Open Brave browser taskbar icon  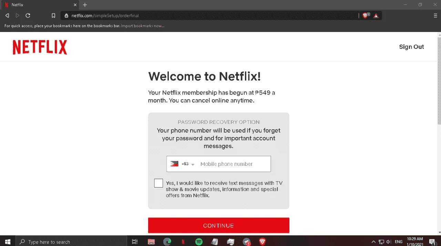click(x=262, y=242)
